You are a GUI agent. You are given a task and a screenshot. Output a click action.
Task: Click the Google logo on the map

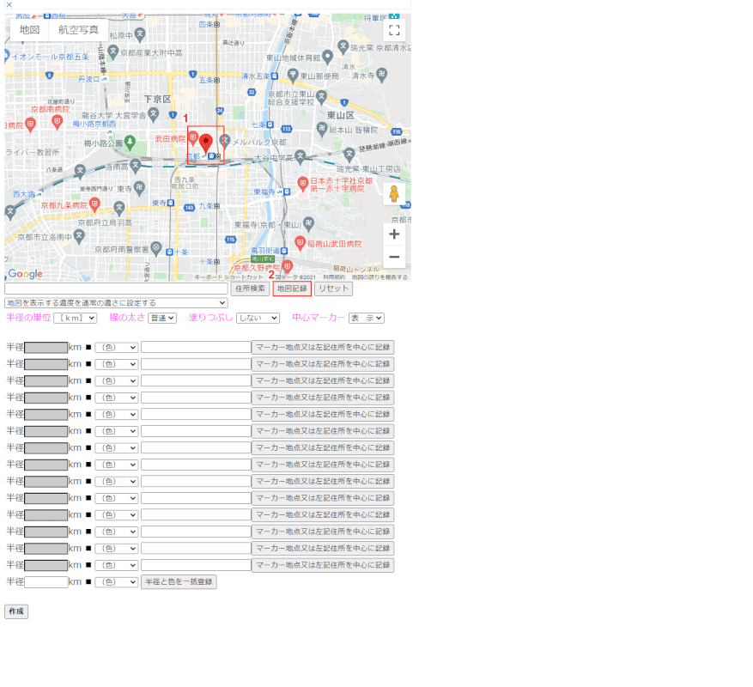pos(26,274)
